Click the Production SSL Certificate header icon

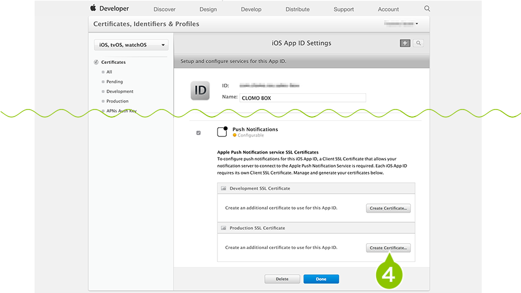pyautogui.click(x=224, y=228)
